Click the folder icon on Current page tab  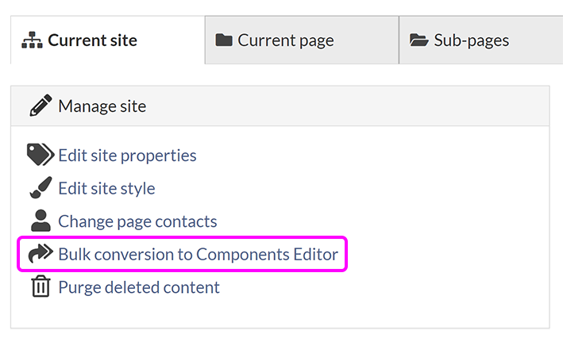click(224, 40)
